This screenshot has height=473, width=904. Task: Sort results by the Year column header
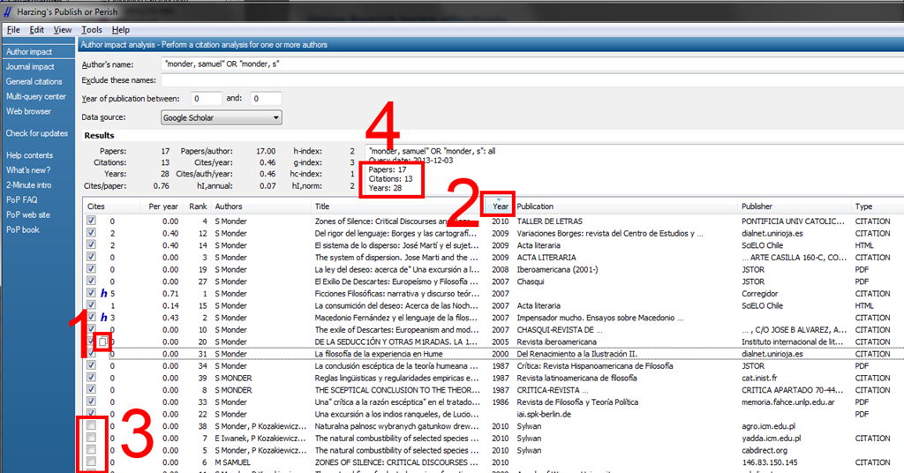point(501,206)
